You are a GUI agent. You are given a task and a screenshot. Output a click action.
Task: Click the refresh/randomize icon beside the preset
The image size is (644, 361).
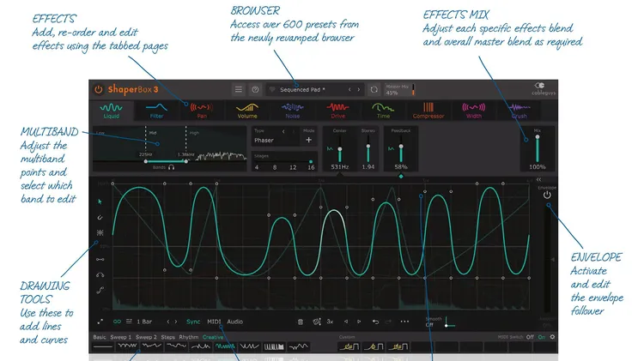click(374, 89)
